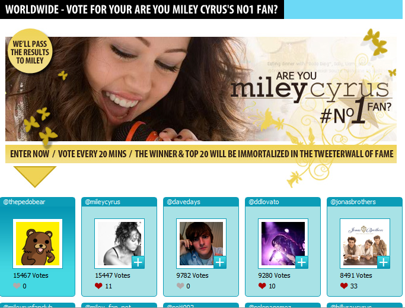Click the plus icon on @mileycyrus card
The width and height of the screenshot is (405, 308).
[138, 262]
